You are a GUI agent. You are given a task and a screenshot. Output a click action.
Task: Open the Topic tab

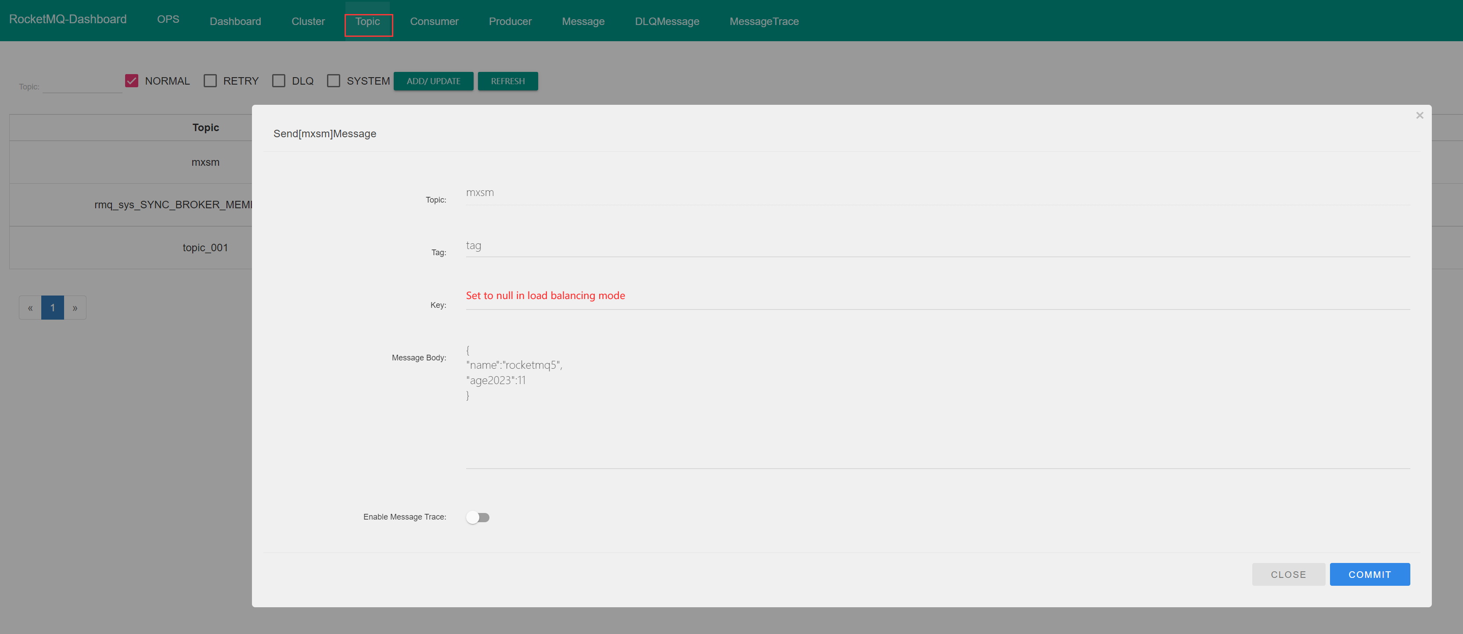pyautogui.click(x=367, y=21)
